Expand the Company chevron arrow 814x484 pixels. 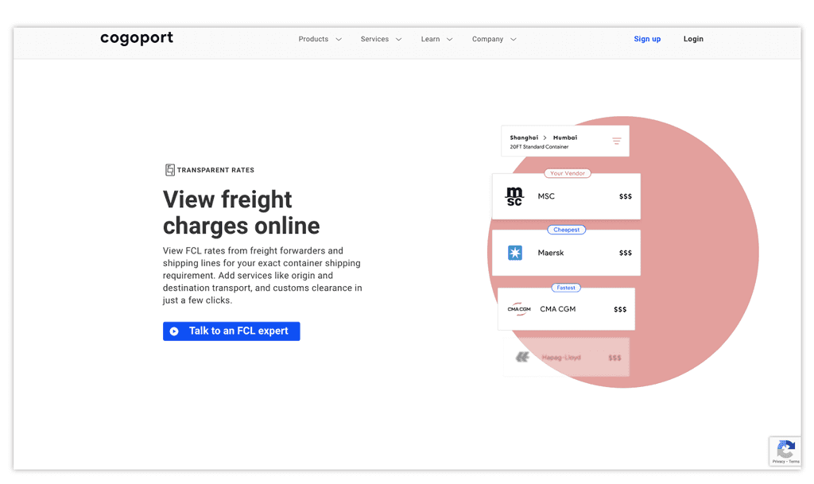pos(514,40)
